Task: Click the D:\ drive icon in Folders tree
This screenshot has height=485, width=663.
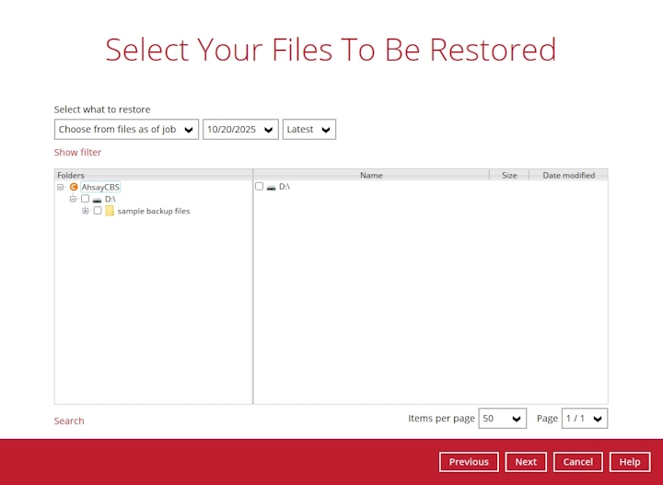Action: click(x=98, y=200)
